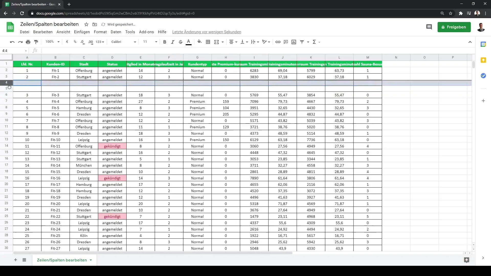Click the Bearbeiten menu item

coord(43,32)
